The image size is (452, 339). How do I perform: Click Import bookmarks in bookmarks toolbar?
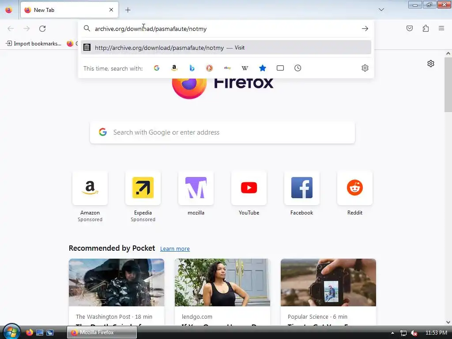coord(34,44)
